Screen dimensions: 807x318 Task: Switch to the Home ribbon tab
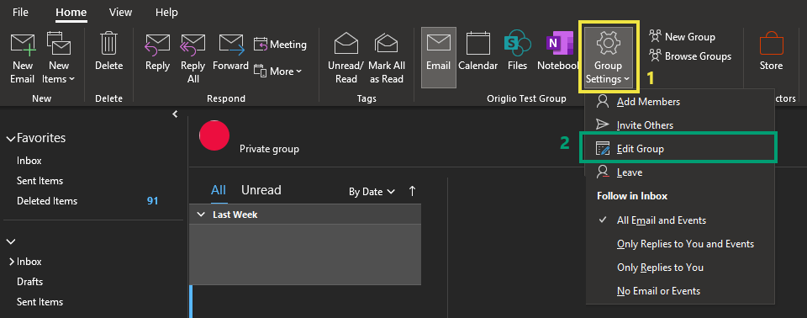(71, 12)
